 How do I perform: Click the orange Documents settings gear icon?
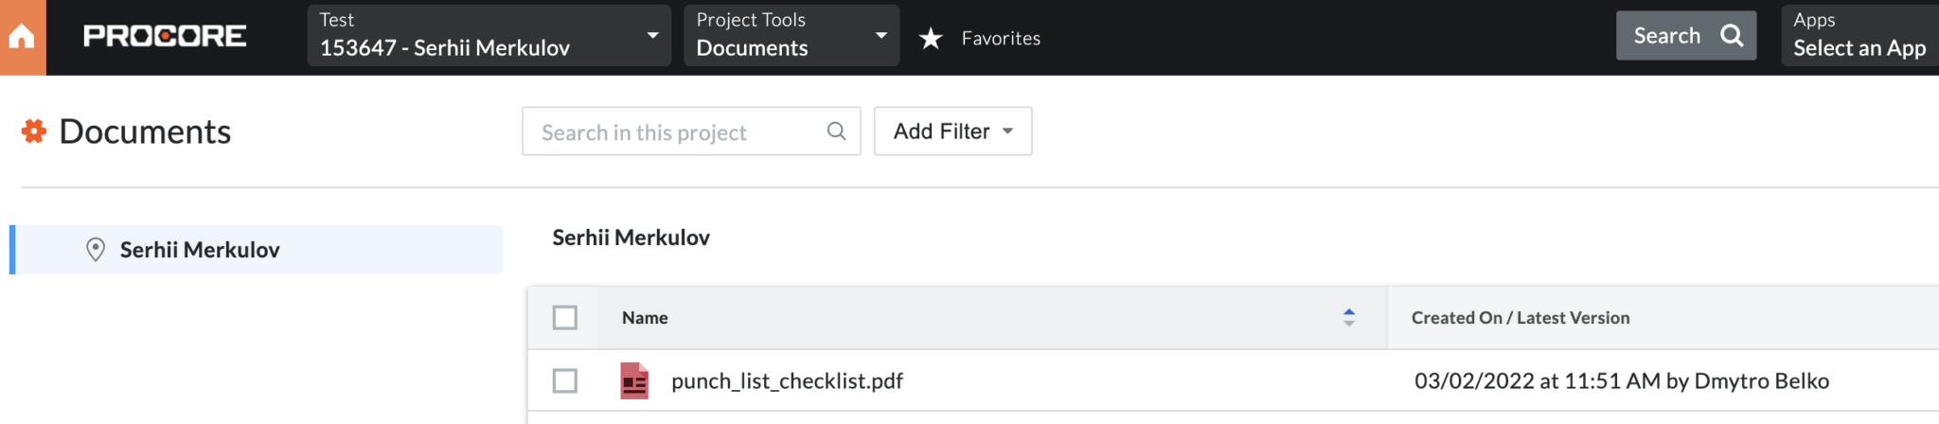tap(34, 132)
